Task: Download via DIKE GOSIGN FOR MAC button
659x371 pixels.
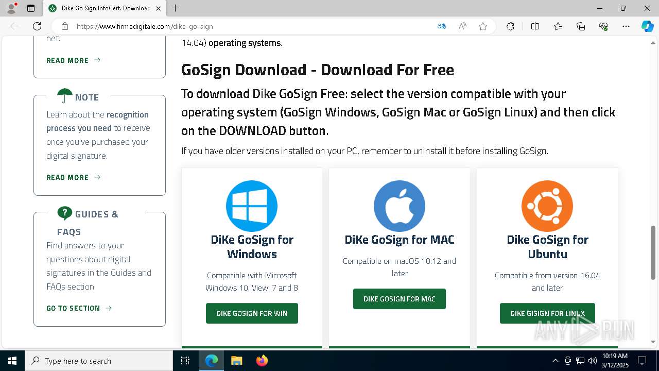Action: [x=400, y=299]
